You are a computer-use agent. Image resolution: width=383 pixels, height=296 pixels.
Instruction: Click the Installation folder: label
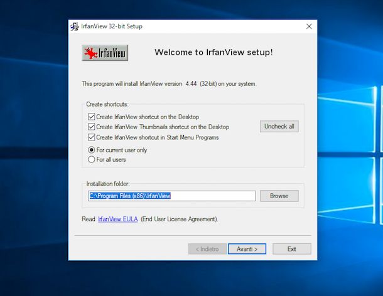(108, 184)
